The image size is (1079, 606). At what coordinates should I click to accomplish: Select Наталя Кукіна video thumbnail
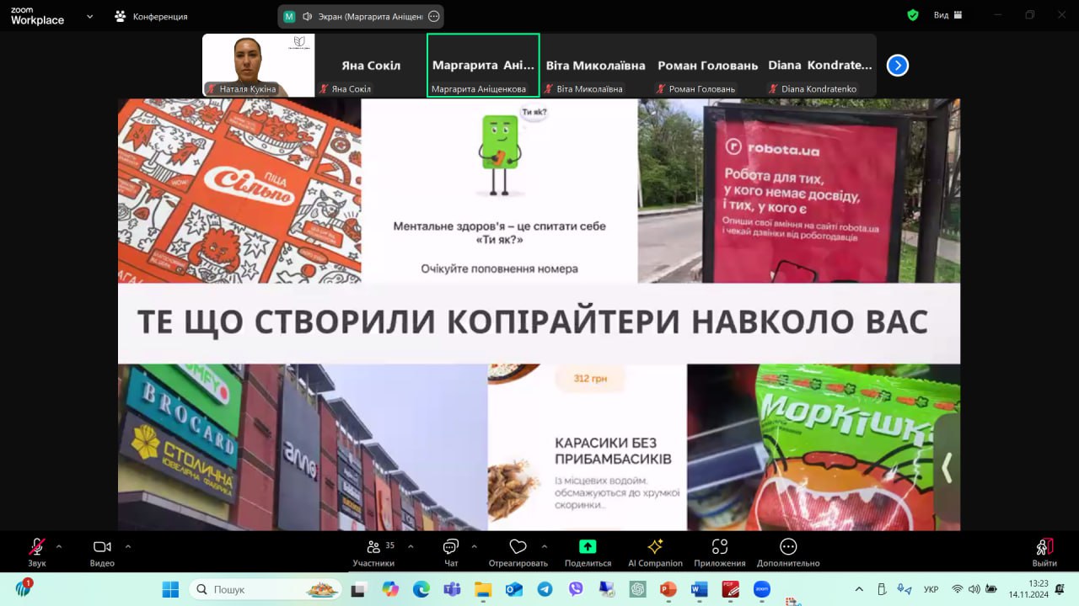(x=259, y=65)
